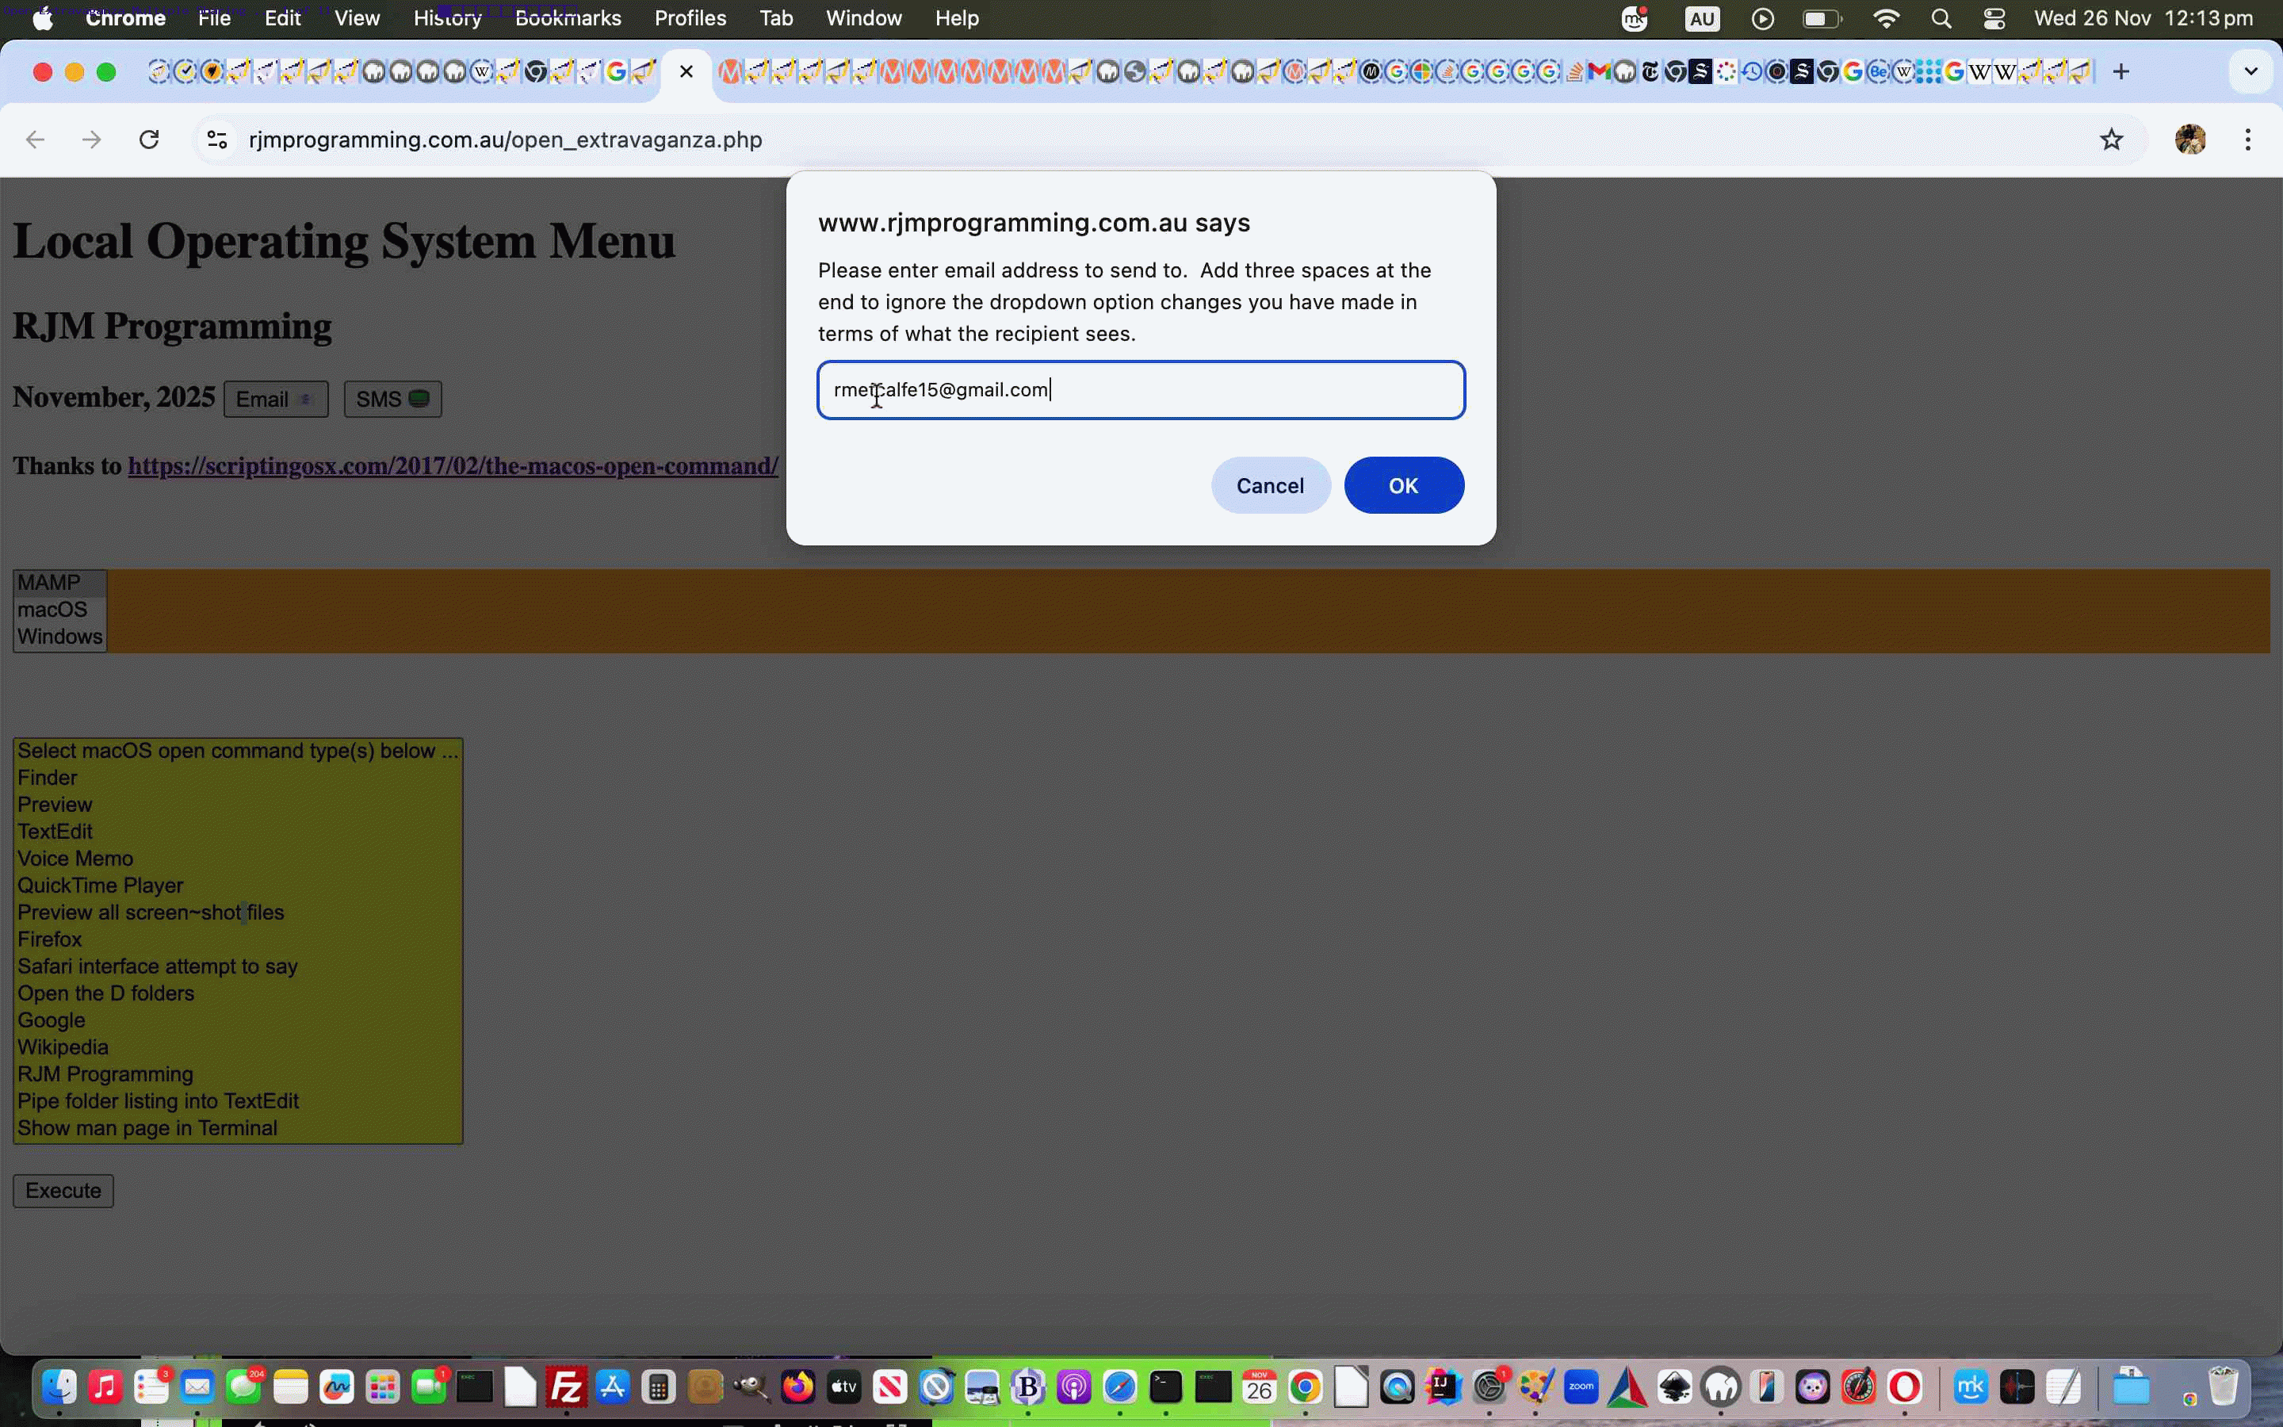Select the macOS option in the OS list
This screenshot has width=2283, height=1427.
52,610
